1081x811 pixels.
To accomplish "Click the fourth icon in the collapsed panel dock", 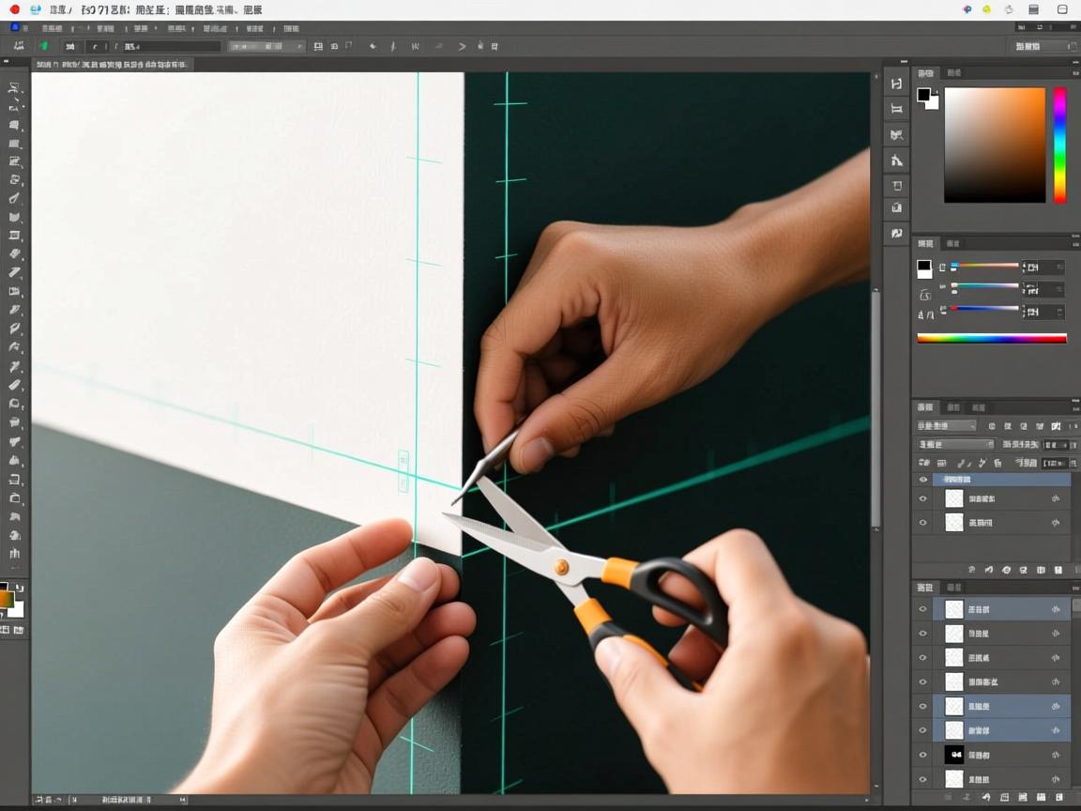I will pyautogui.click(x=897, y=161).
